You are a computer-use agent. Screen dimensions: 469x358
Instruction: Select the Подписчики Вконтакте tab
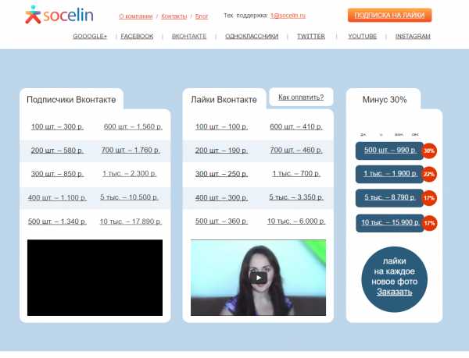(x=71, y=99)
